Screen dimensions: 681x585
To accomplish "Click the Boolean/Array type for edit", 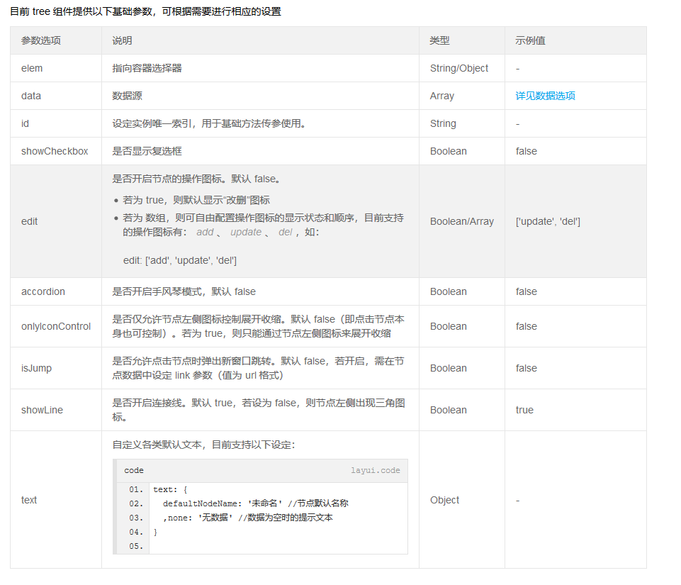I will [462, 221].
